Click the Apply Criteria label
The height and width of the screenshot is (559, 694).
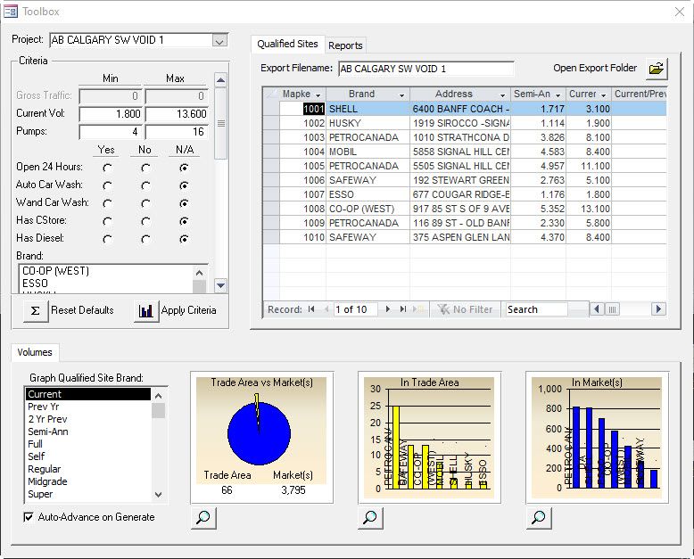(x=188, y=310)
